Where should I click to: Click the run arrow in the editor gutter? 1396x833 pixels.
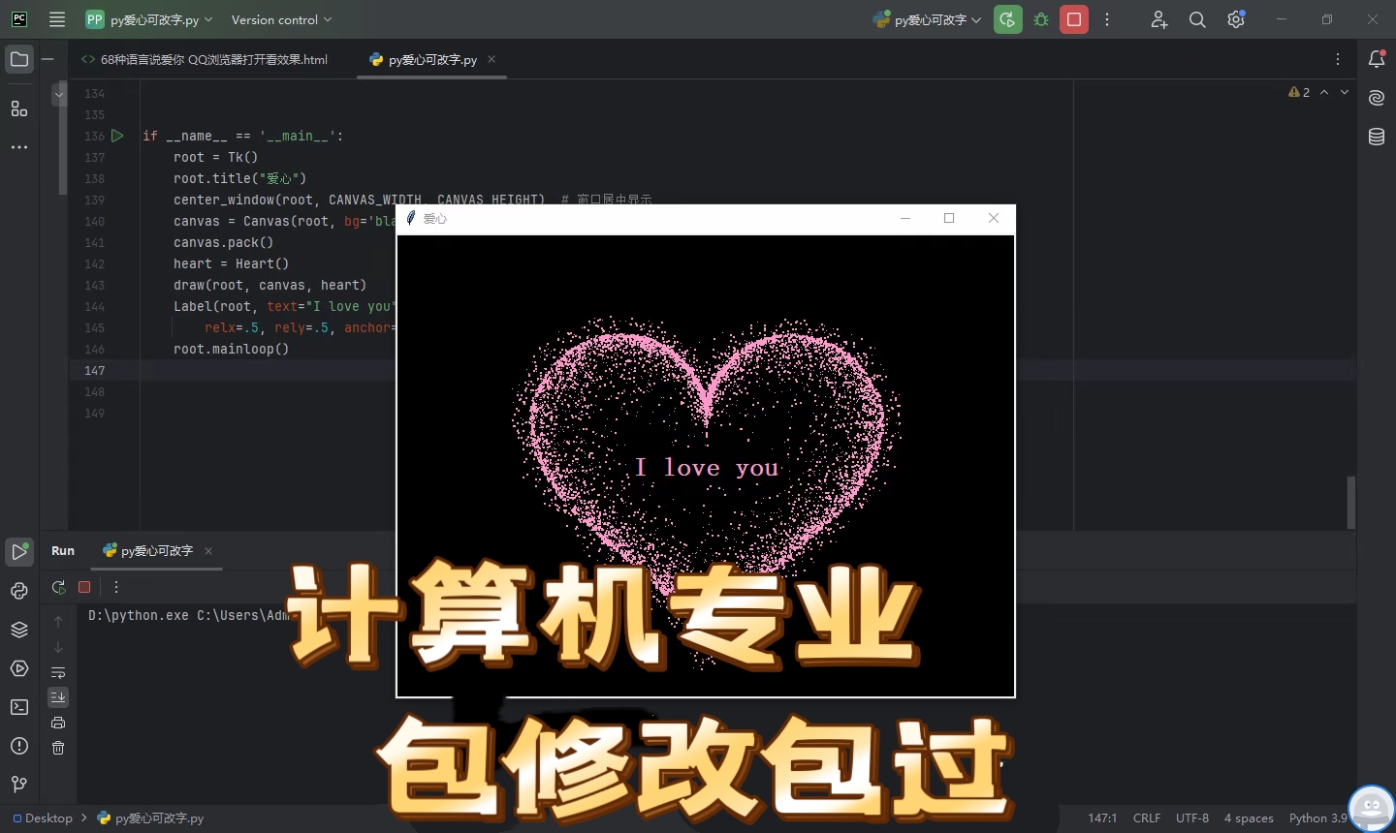(116, 136)
